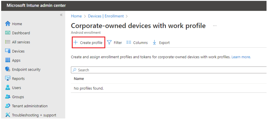Open the ellipsis menu beside page title
This screenshot has width=278, height=119.
point(215,26)
